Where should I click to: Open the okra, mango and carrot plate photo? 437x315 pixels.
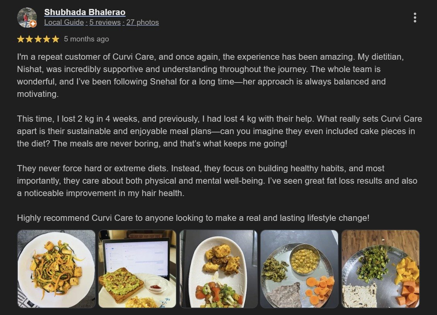(381, 269)
